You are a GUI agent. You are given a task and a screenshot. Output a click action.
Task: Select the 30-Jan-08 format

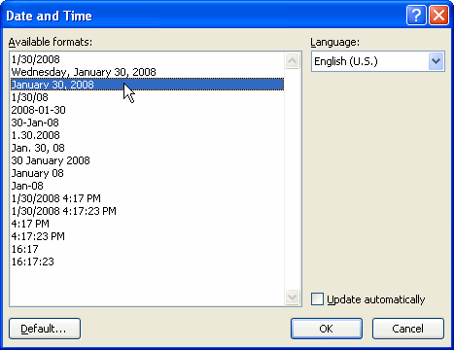click(148, 122)
